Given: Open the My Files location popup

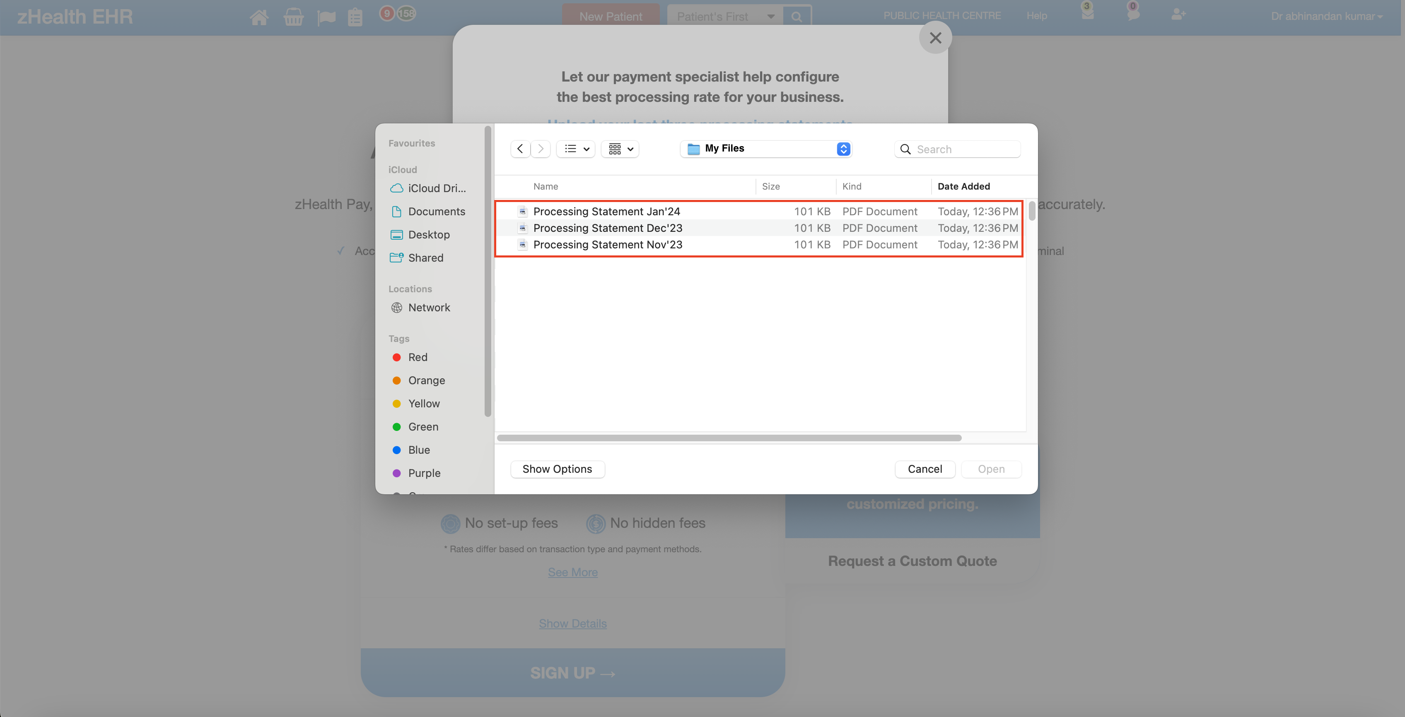Looking at the screenshot, I should point(766,149).
